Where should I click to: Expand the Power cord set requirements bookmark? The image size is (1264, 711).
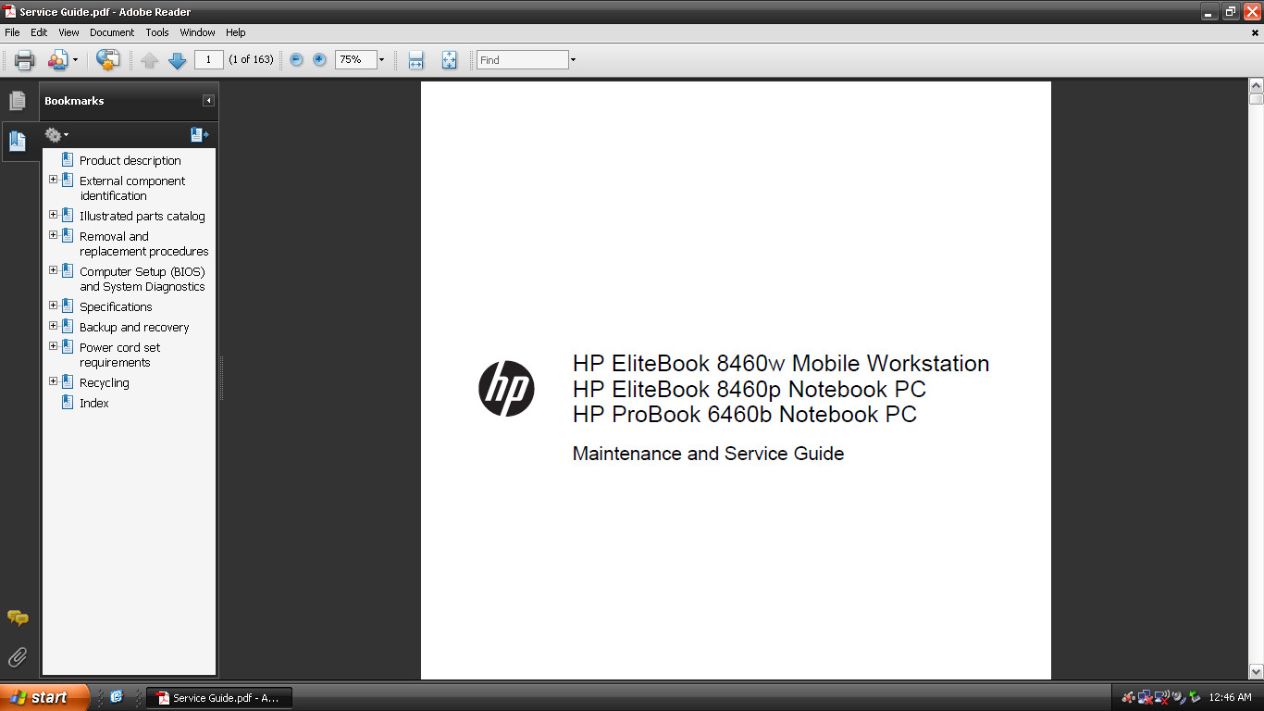click(x=54, y=346)
